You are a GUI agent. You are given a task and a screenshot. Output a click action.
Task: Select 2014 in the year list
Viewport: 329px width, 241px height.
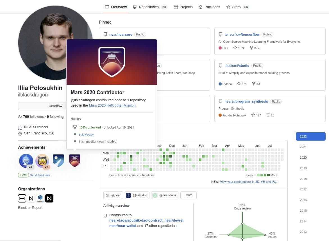click(x=303, y=221)
